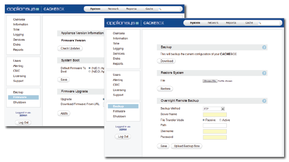
Task: Open System tab in front window
Action: 195,23
